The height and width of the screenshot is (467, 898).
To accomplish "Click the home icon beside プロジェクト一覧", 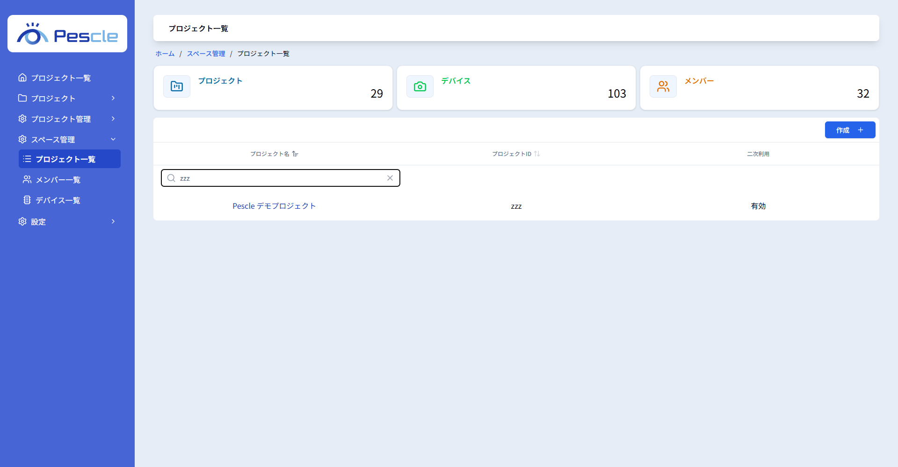I will click(x=22, y=78).
